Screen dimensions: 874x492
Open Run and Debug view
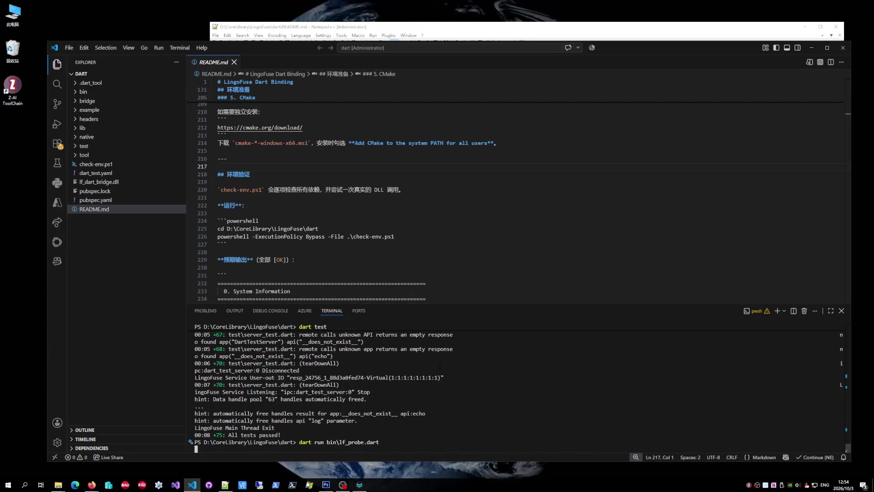coord(57,124)
